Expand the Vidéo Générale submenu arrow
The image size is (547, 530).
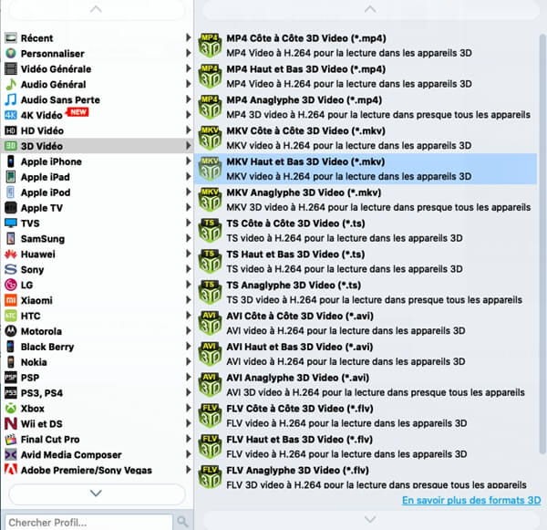click(x=188, y=68)
